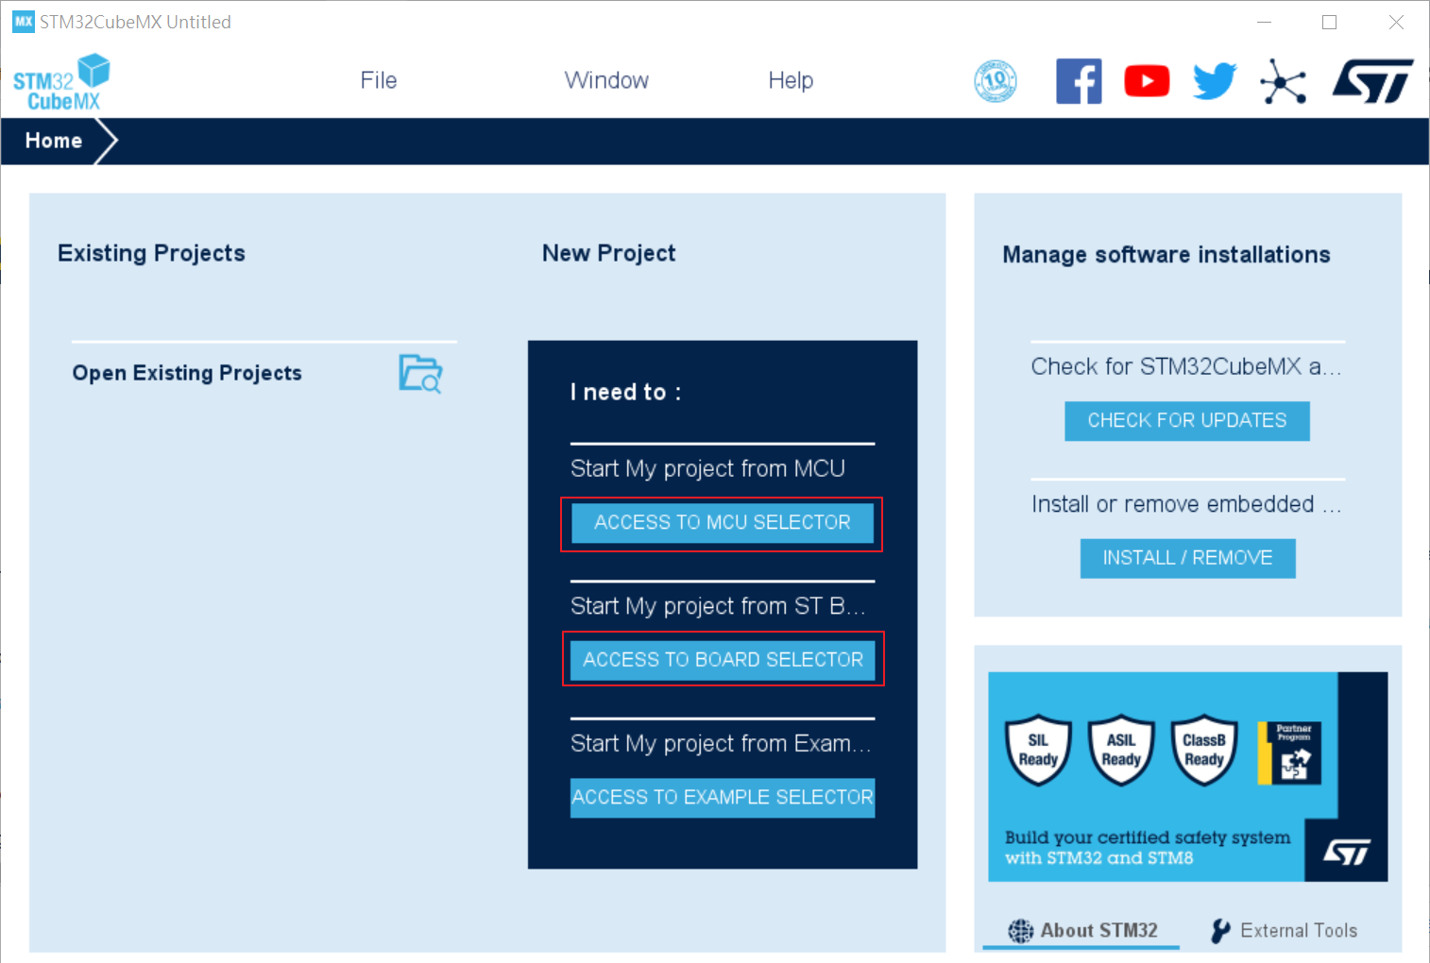Click Open Existing Projects label

187,373
